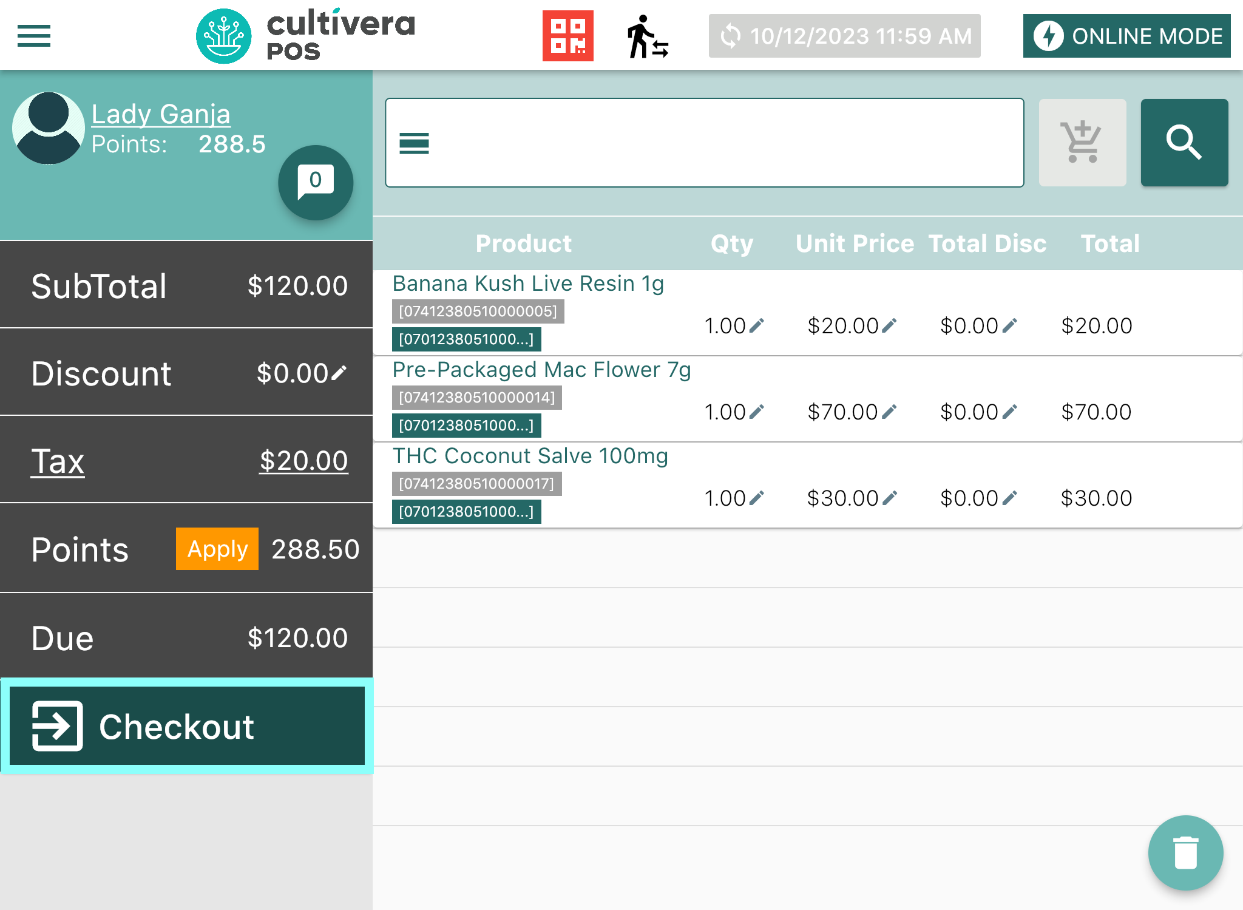The width and height of the screenshot is (1243, 910).
Task: Open Lady Ganja customer profile link
Action: tap(161, 114)
